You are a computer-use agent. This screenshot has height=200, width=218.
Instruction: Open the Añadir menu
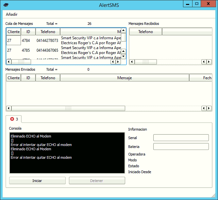[x=12, y=14]
